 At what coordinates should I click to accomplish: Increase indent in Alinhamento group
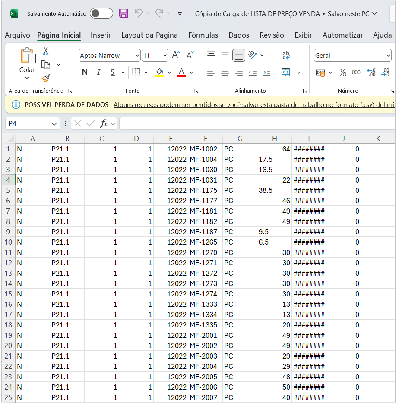click(x=266, y=72)
